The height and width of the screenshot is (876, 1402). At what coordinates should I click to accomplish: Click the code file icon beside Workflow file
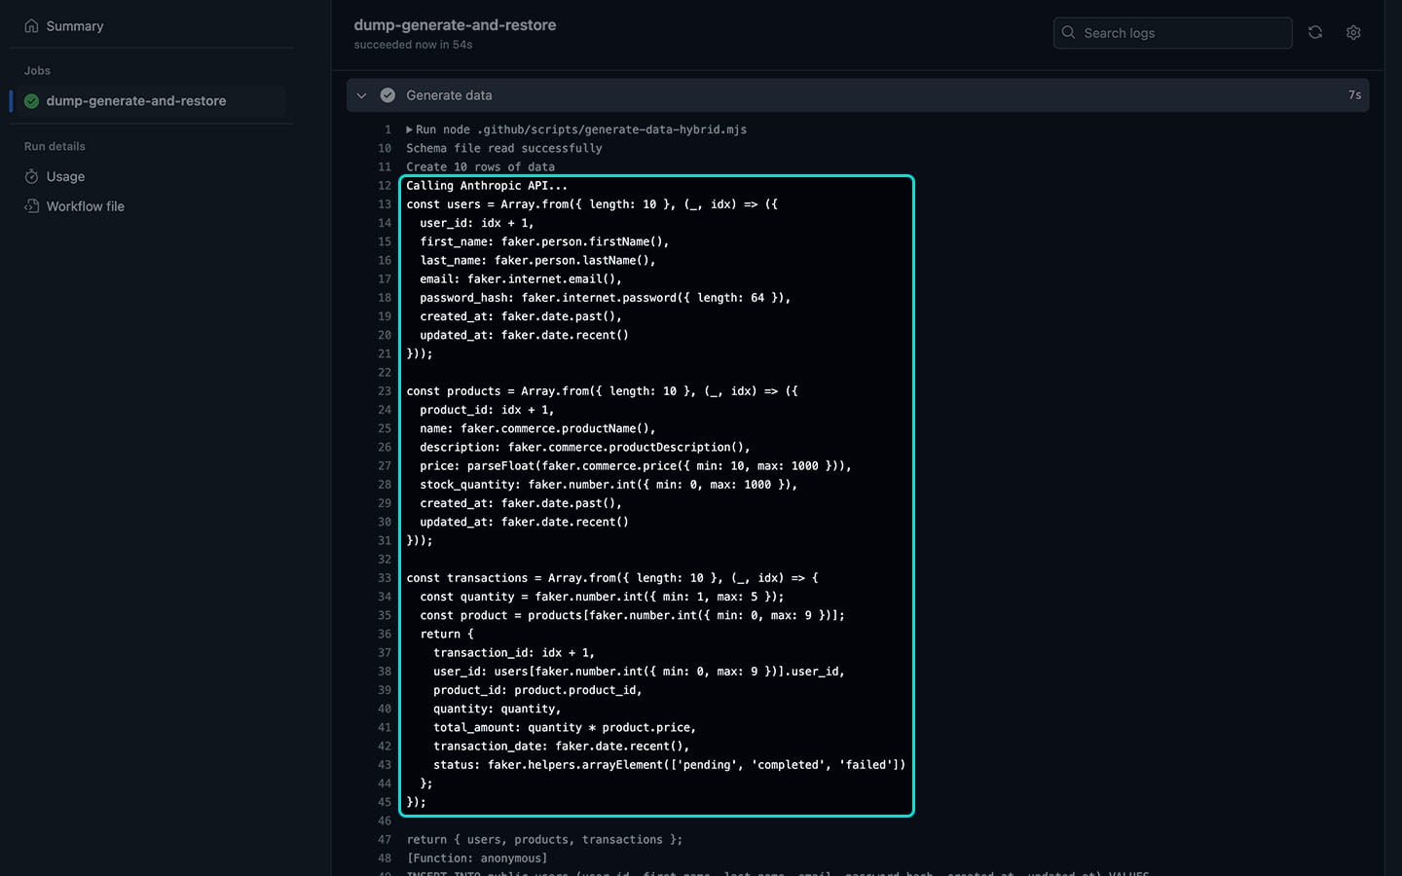[32, 205]
